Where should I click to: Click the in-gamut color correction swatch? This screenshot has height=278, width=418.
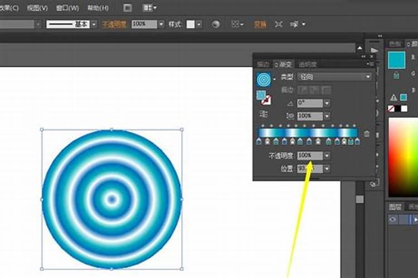tap(404, 97)
